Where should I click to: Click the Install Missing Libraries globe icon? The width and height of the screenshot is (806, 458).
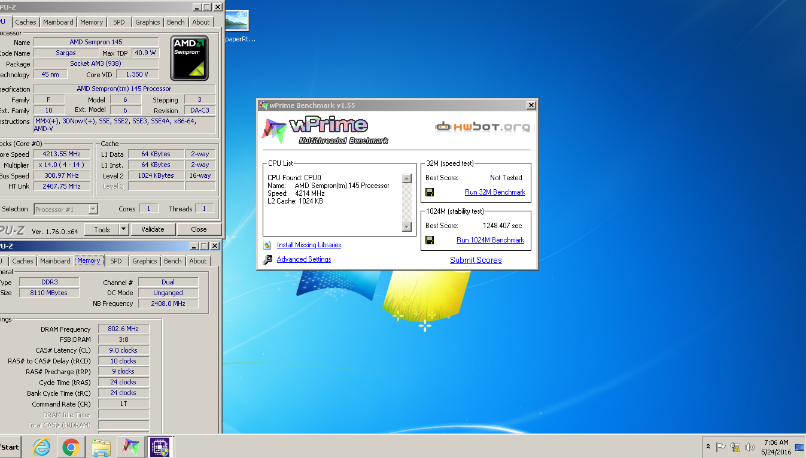(x=267, y=245)
